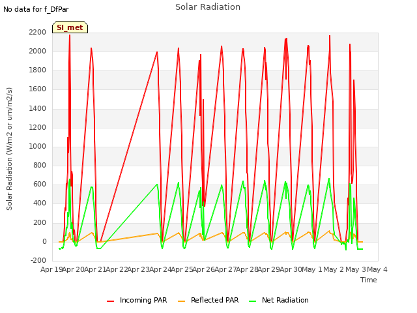Click the 400 y-axis tick label
This screenshot has width=417, height=313.
pos(40,203)
